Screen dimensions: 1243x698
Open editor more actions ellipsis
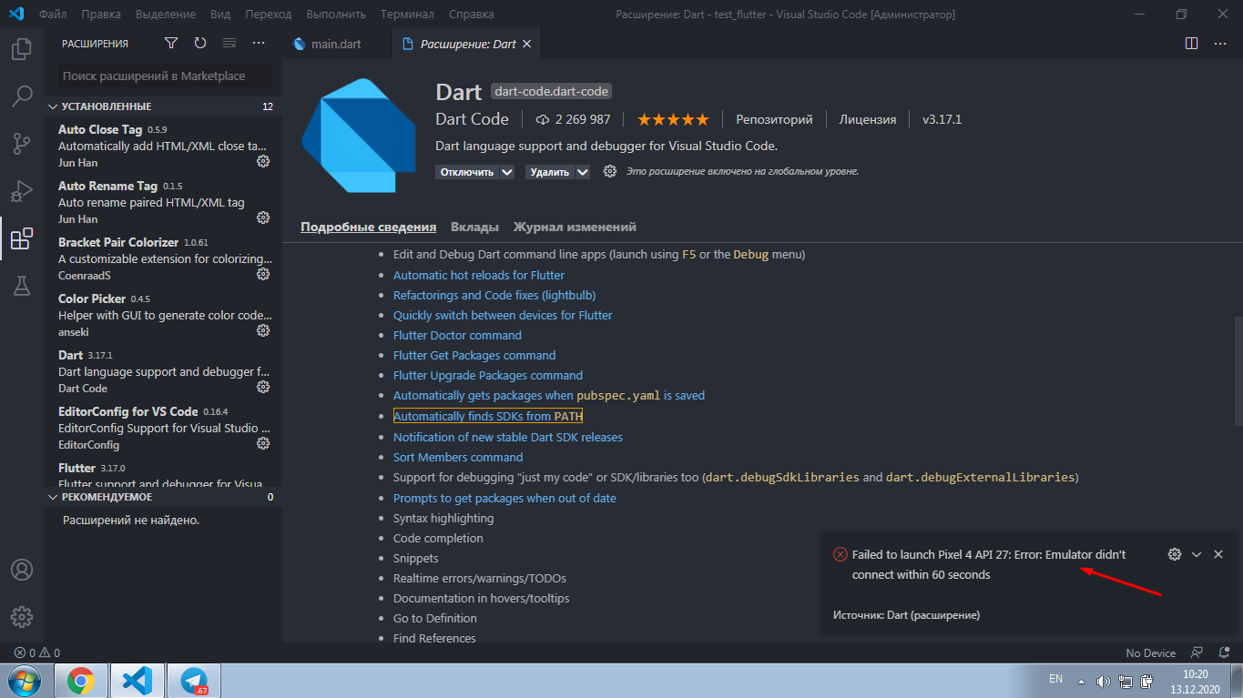(x=1220, y=43)
